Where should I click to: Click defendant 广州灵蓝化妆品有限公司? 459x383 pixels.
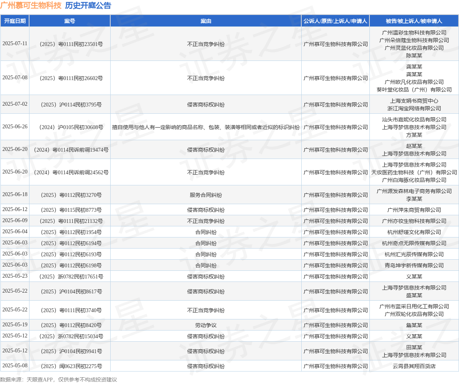pyautogui.click(x=414, y=48)
